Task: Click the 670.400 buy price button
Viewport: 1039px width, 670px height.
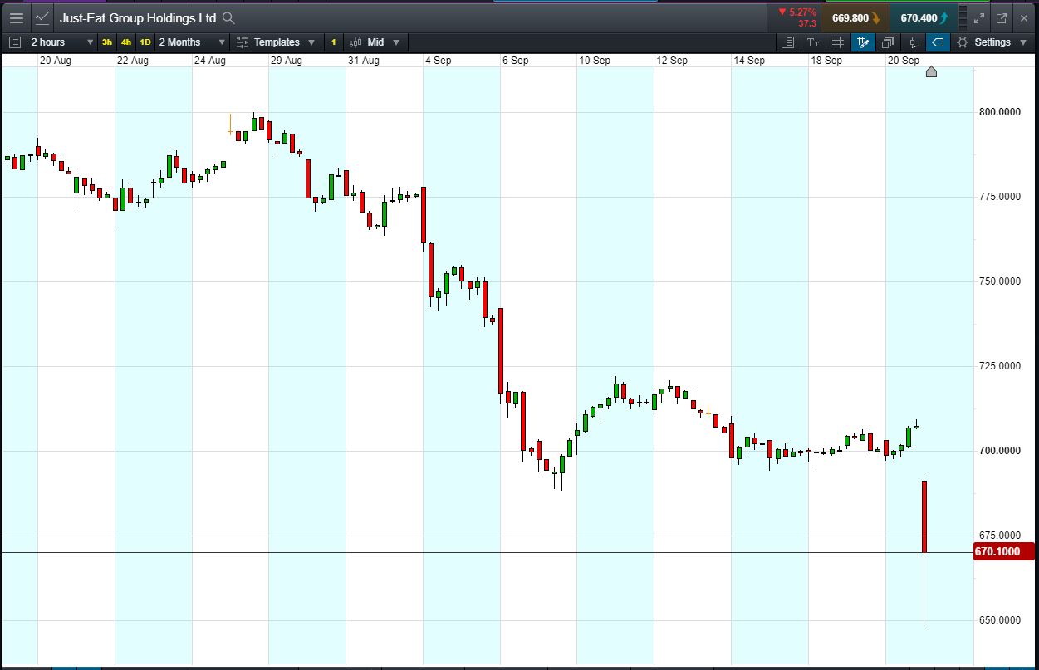Action: (924, 17)
